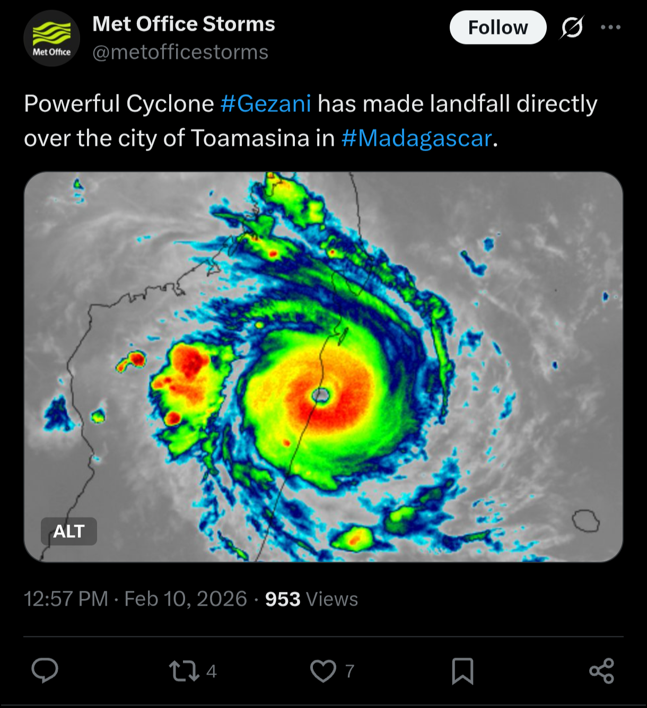The image size is (647, 708).
Task: Repost the tweet using the arrows icon
Action: click(x=183, y=671)
